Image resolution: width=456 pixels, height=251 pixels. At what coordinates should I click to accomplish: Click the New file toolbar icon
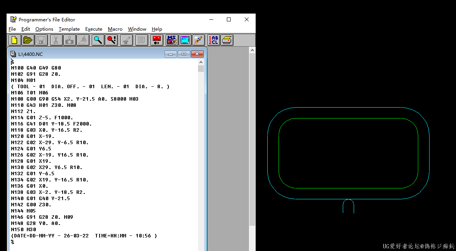(14, 40)
